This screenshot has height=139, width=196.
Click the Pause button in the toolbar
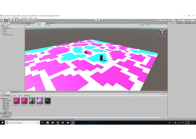(x=98, y=21)
